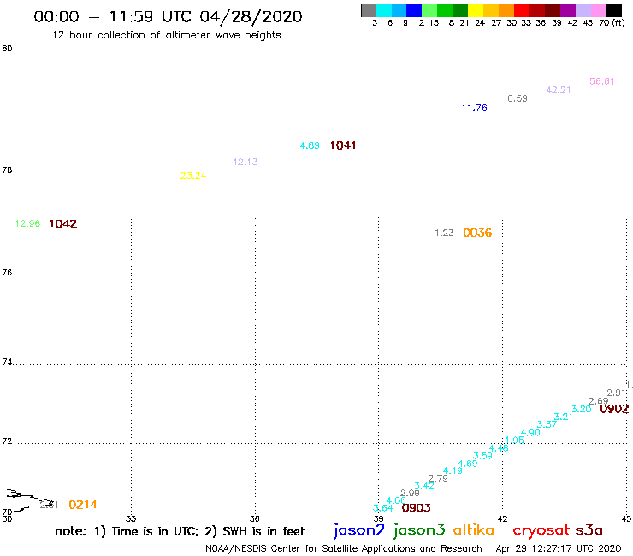The height and width of the screenshot is (556, 633).
Task: Click the blue jason2 satellite label
Action: coord(359,530)
